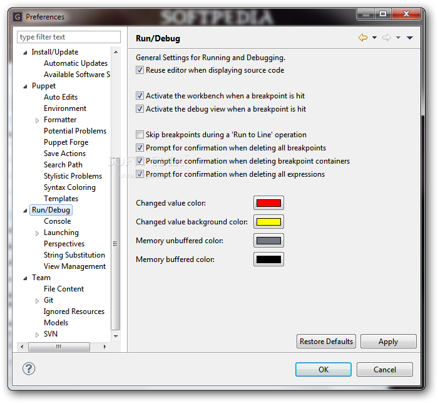
Task: Open back history dropdown arrow
Action: coord(374,38)
